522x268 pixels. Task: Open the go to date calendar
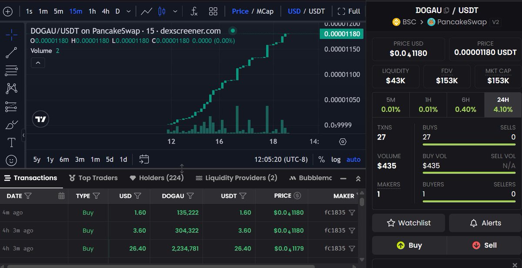(x=144, y=159)
